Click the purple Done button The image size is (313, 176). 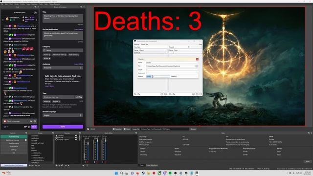coord(63,127)
